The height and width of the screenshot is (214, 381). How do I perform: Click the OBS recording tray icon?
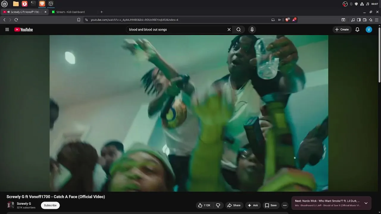pyautogui.click(x=345, y=4)
